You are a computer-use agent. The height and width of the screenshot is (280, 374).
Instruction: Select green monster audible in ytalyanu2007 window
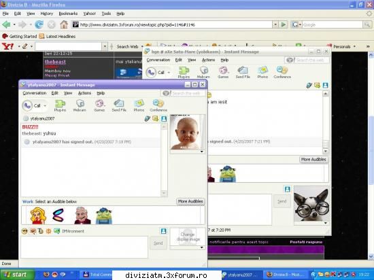104,215
